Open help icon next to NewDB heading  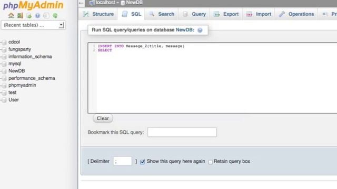[200, 30]
